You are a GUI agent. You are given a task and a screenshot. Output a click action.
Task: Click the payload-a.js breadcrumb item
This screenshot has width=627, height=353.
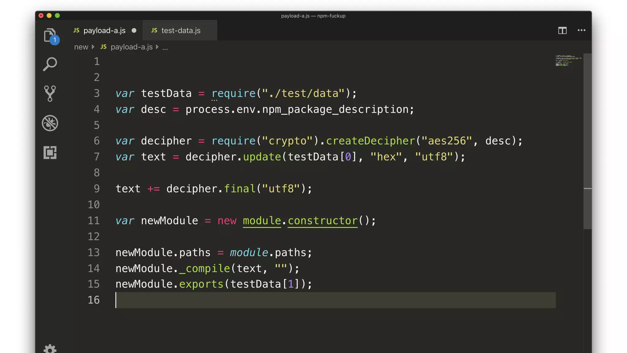[x=131, y=47]
